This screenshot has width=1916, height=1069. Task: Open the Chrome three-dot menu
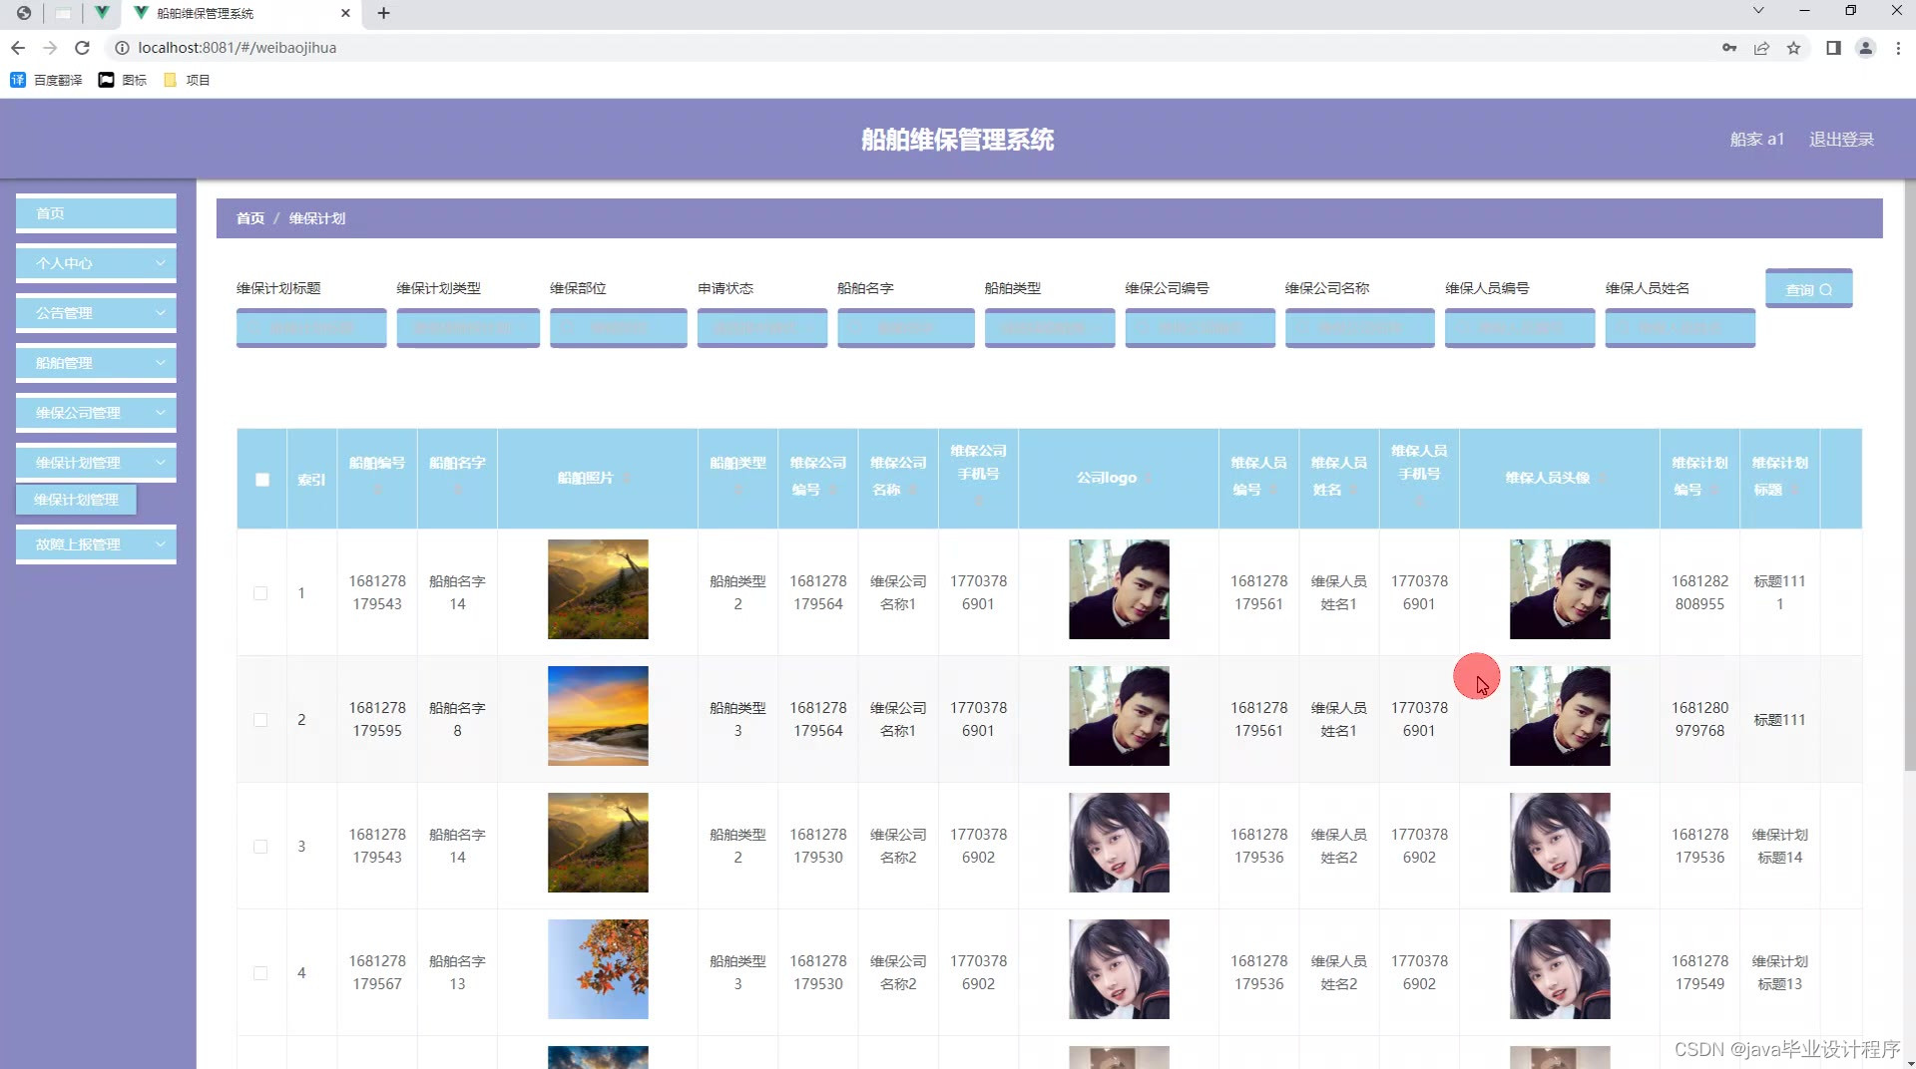1898,48
